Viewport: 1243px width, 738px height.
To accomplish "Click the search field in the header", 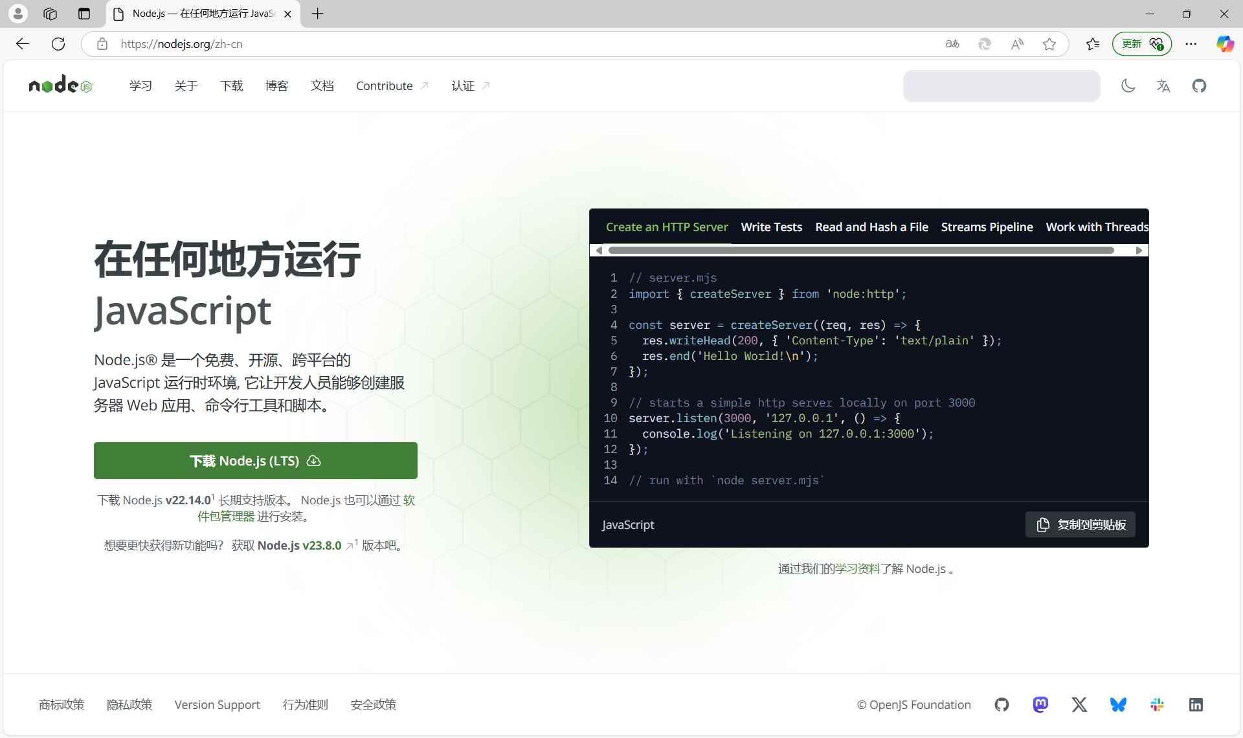I will pos(1001,85).
